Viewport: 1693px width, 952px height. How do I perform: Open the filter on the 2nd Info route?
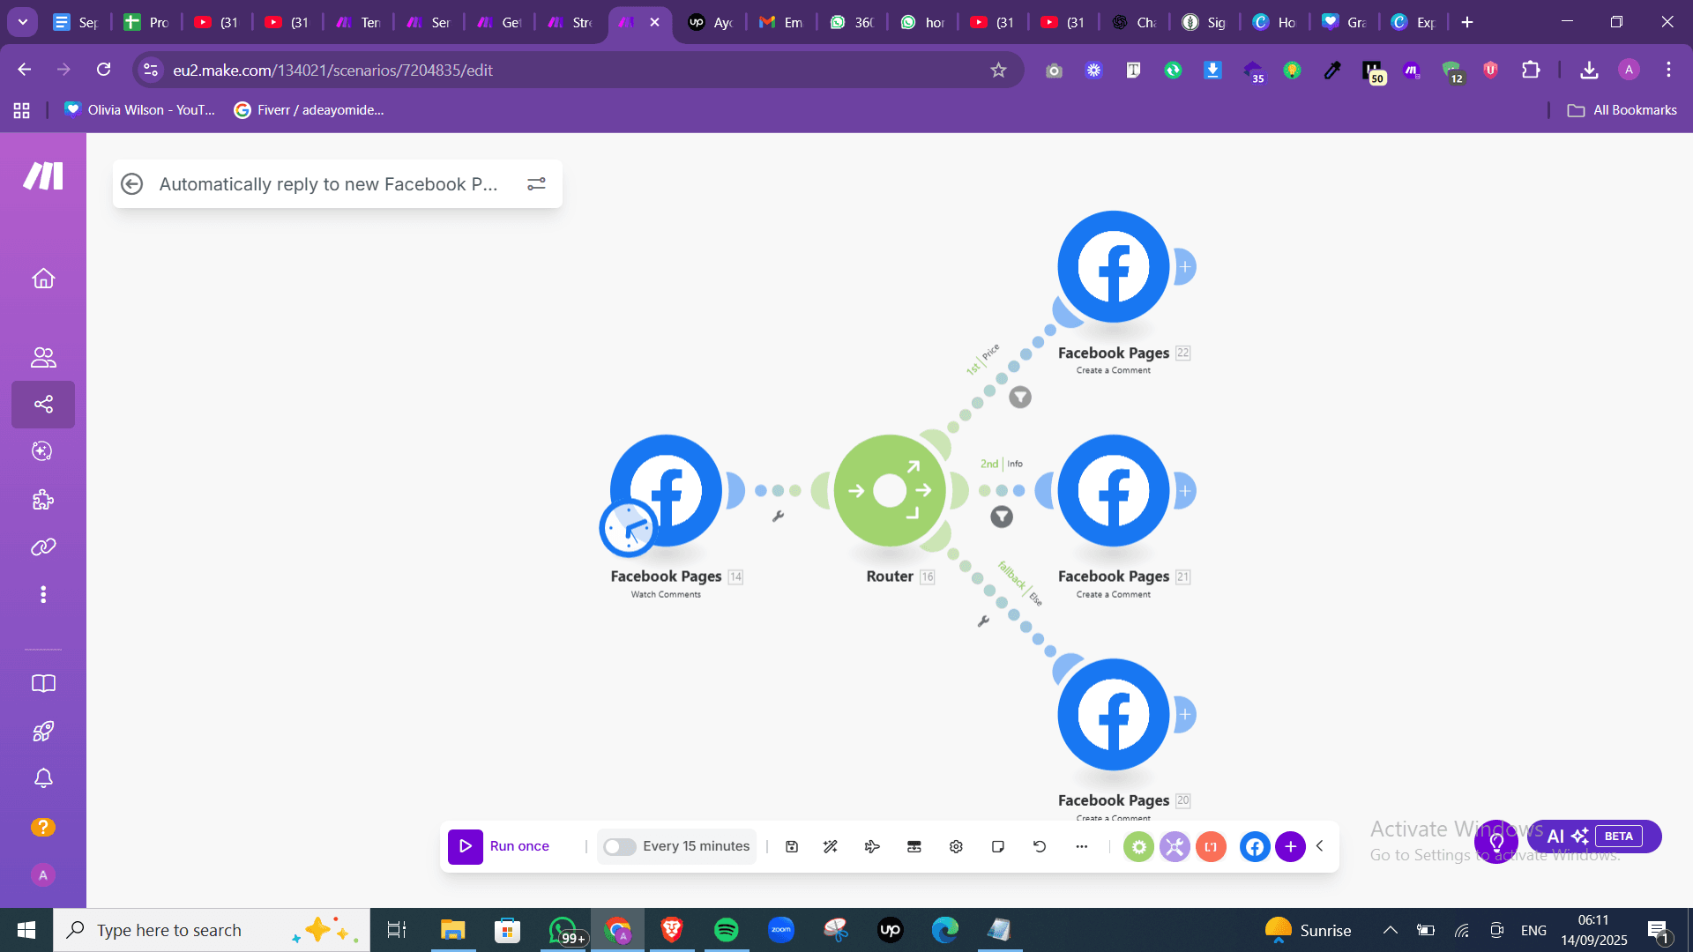point(1002,517)
